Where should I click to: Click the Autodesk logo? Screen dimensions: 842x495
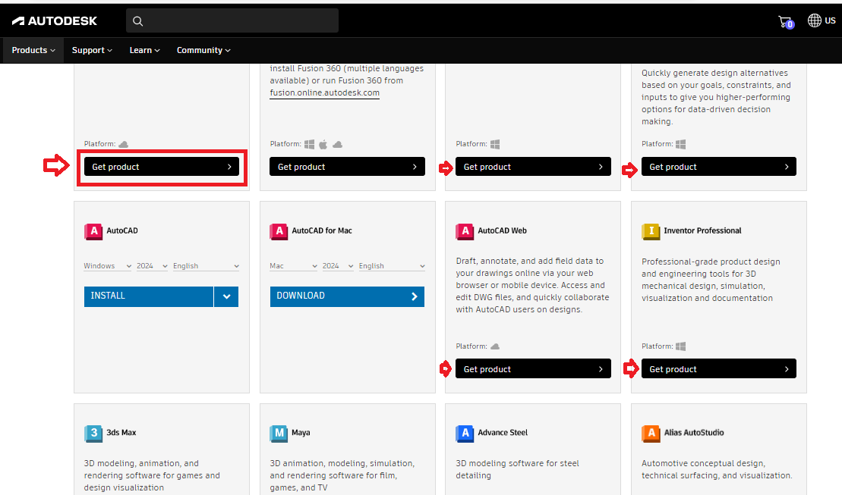click(x=54, y=21)
